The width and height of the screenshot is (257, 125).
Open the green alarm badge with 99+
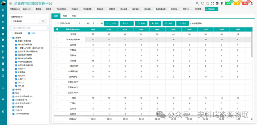coord(228,3)
